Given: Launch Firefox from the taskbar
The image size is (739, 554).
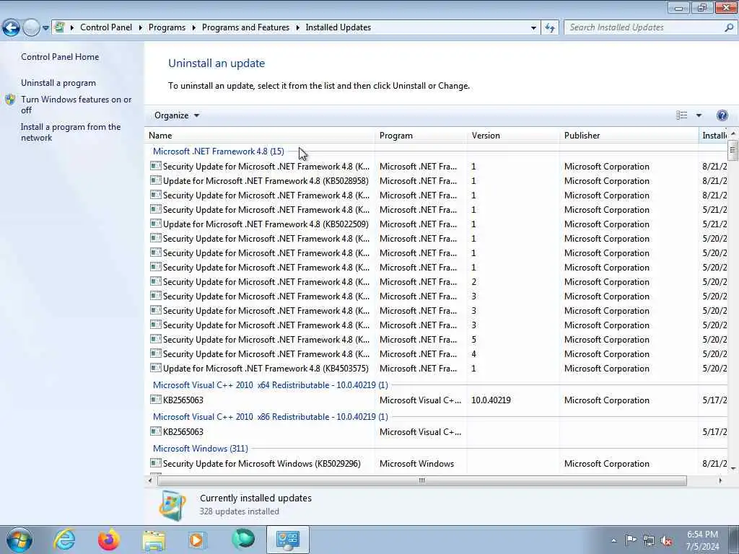Looking at the screenshot, I should click(x=108, y=540).
